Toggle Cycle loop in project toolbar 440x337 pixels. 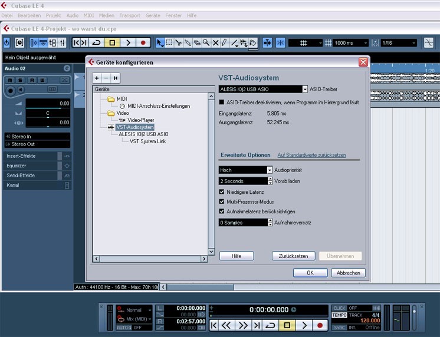96,43
